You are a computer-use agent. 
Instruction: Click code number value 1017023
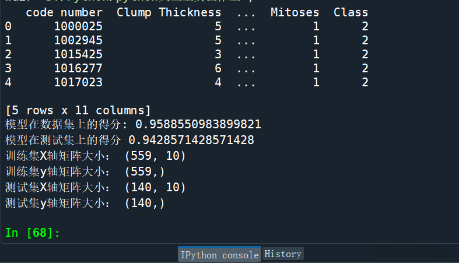pyautogui.click(x=78, y=82)
